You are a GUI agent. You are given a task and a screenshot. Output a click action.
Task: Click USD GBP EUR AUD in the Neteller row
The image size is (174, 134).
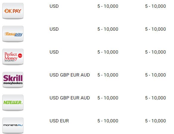coord(70,98)
